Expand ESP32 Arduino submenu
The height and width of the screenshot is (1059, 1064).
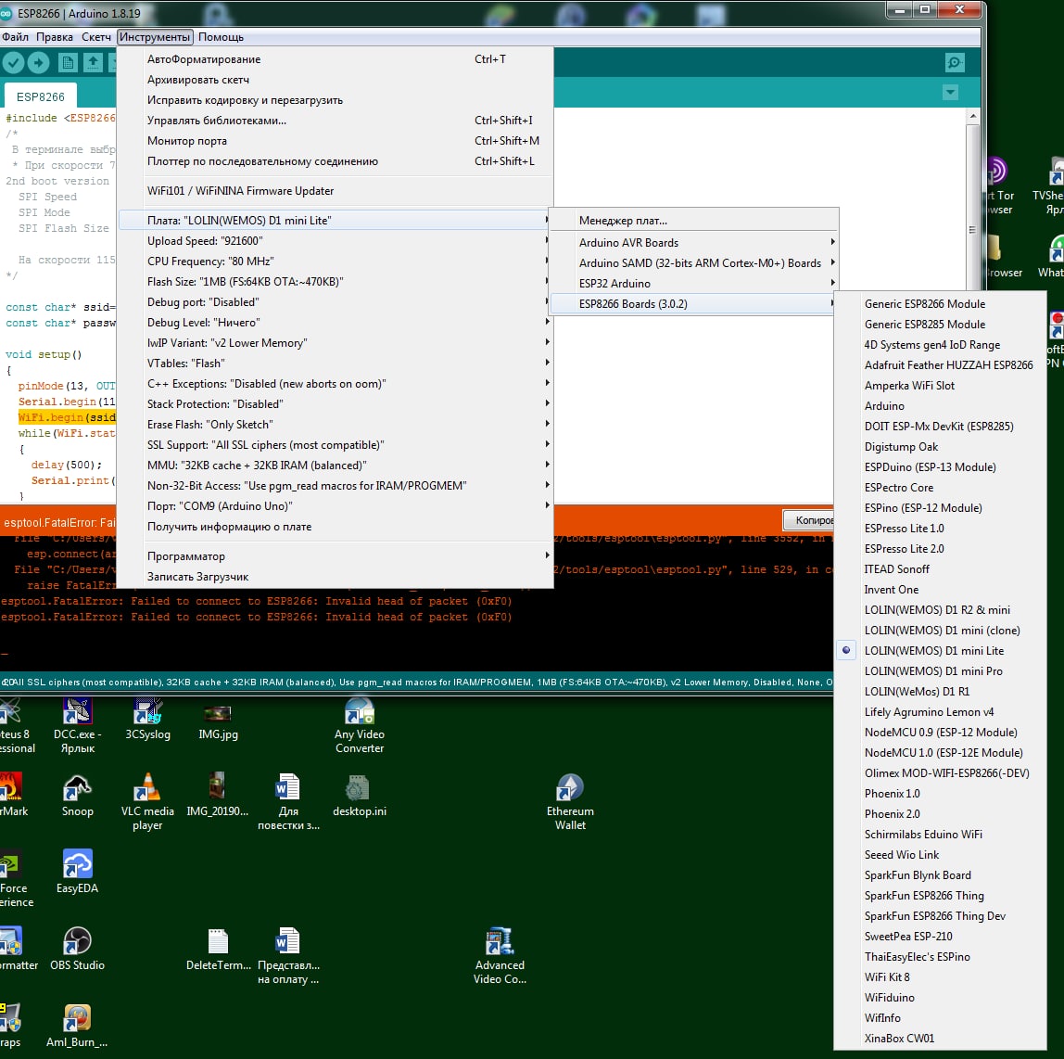(x=693, y=283)
